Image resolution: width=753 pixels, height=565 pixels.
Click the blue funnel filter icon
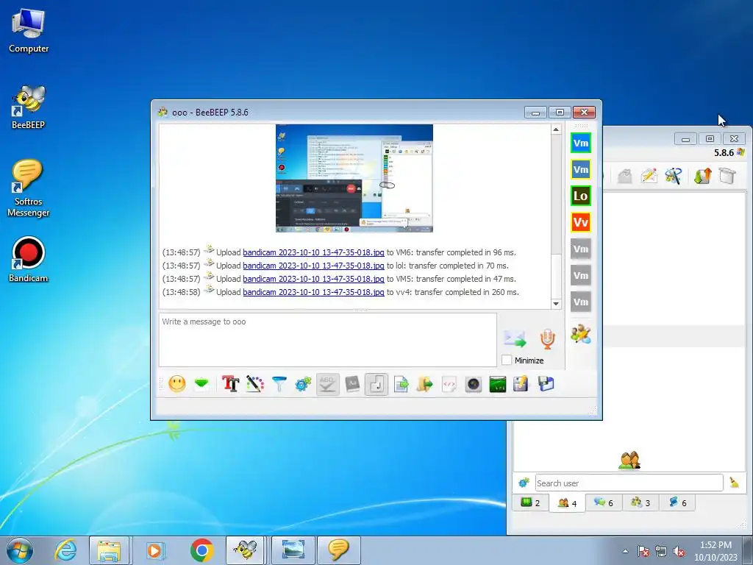point(279,384)
